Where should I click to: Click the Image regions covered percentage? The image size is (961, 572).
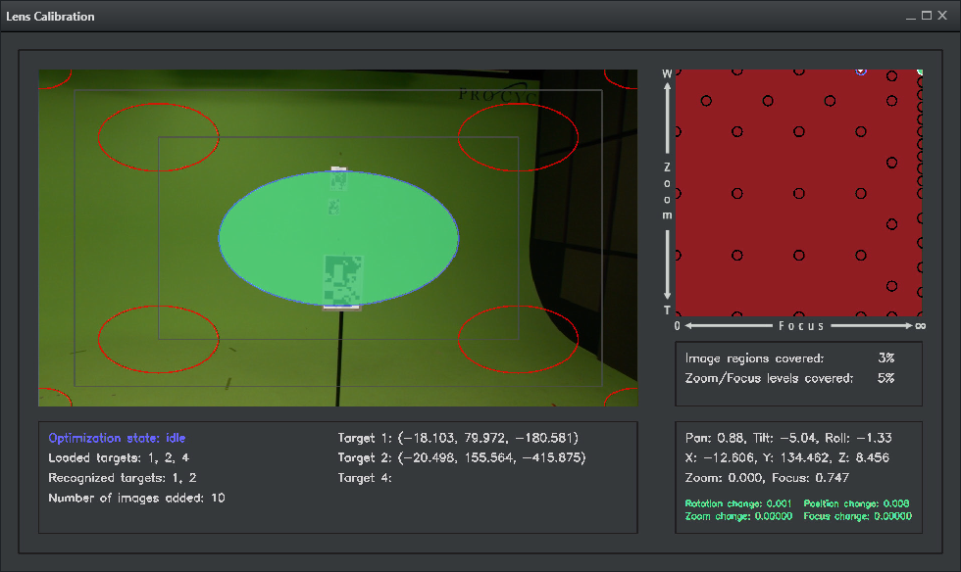[x=885, y=358]
